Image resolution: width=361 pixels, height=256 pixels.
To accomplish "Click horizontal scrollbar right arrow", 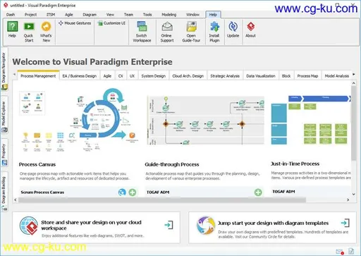I will click(348, 200).
